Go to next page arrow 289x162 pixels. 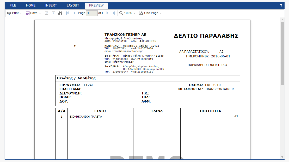click(107, 13)
